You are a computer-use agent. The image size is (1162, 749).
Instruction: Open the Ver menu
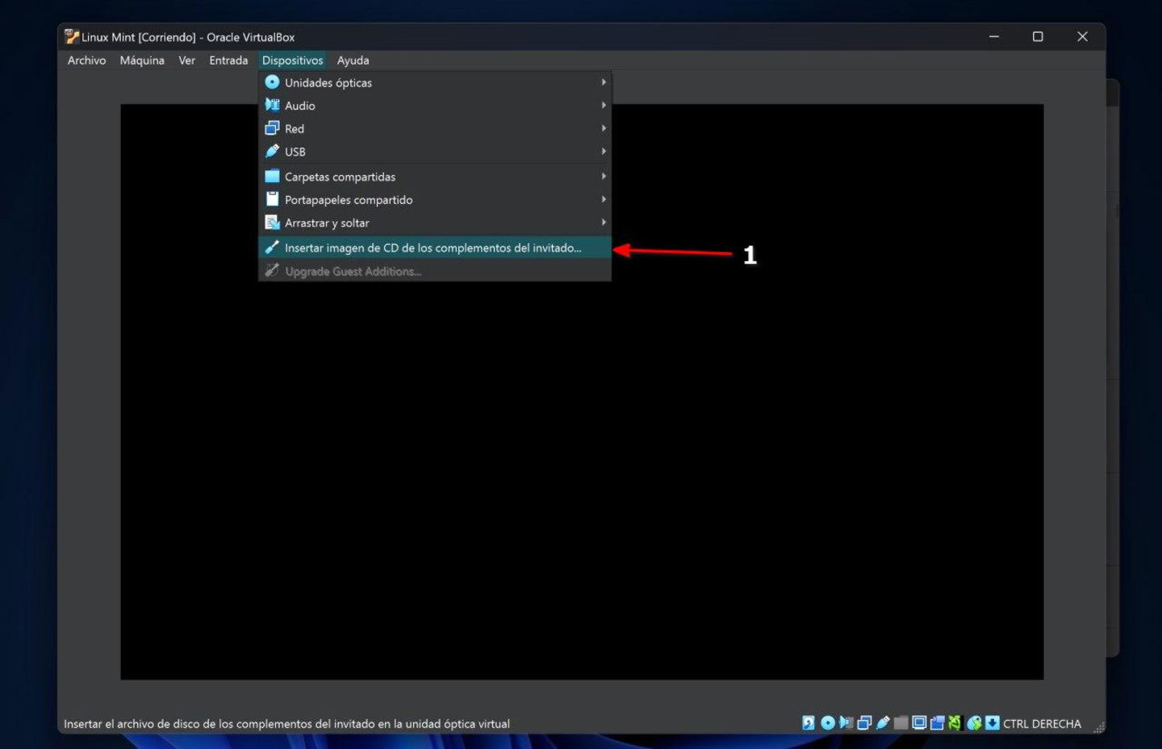tap(186, 60)
